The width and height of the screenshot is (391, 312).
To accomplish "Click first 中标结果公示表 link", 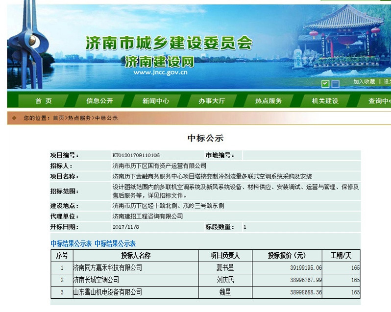I will point(72,243).
